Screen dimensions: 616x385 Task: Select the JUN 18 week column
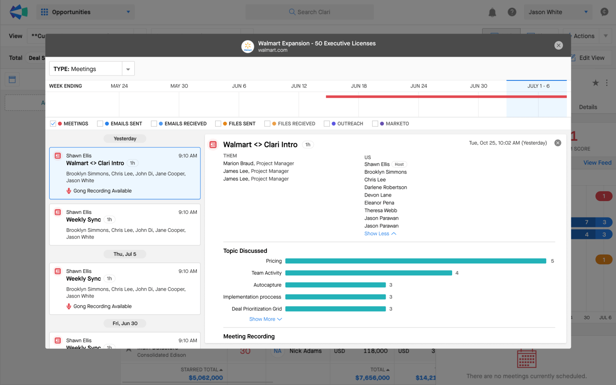(x=359, y=86)
